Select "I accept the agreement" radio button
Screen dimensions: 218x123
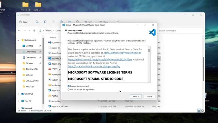(x=68, y=86)
